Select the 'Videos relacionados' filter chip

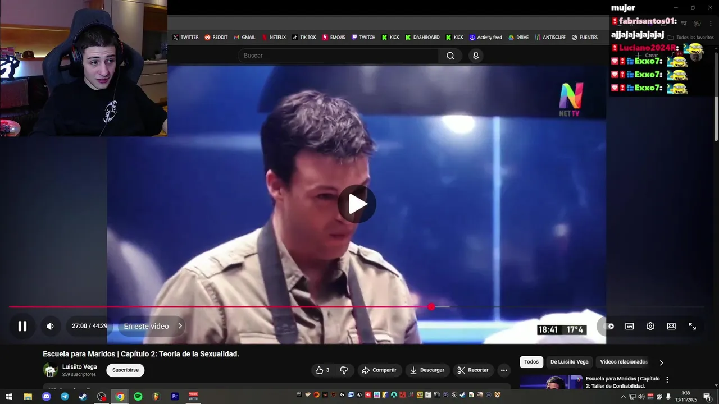[x=624, y=362]
